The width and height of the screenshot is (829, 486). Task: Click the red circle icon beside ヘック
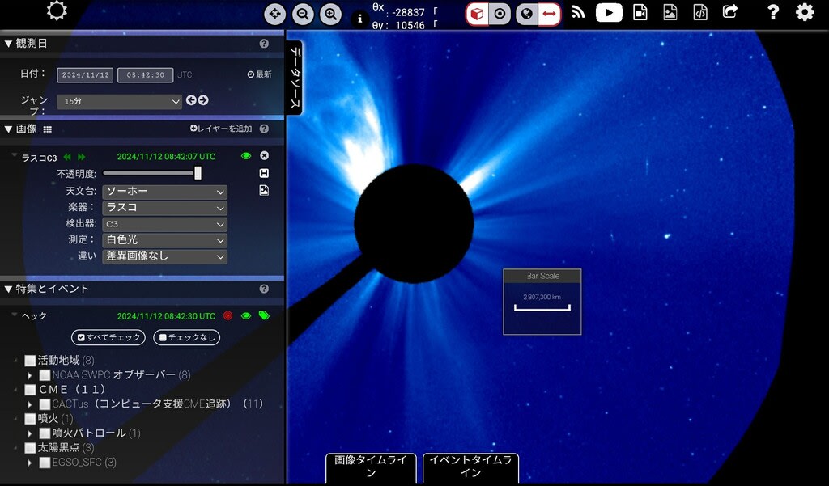tap(227, 316)
